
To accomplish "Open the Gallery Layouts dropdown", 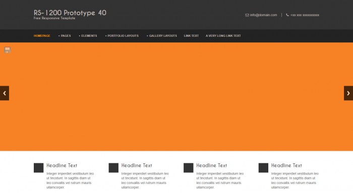I will (162, 36).
